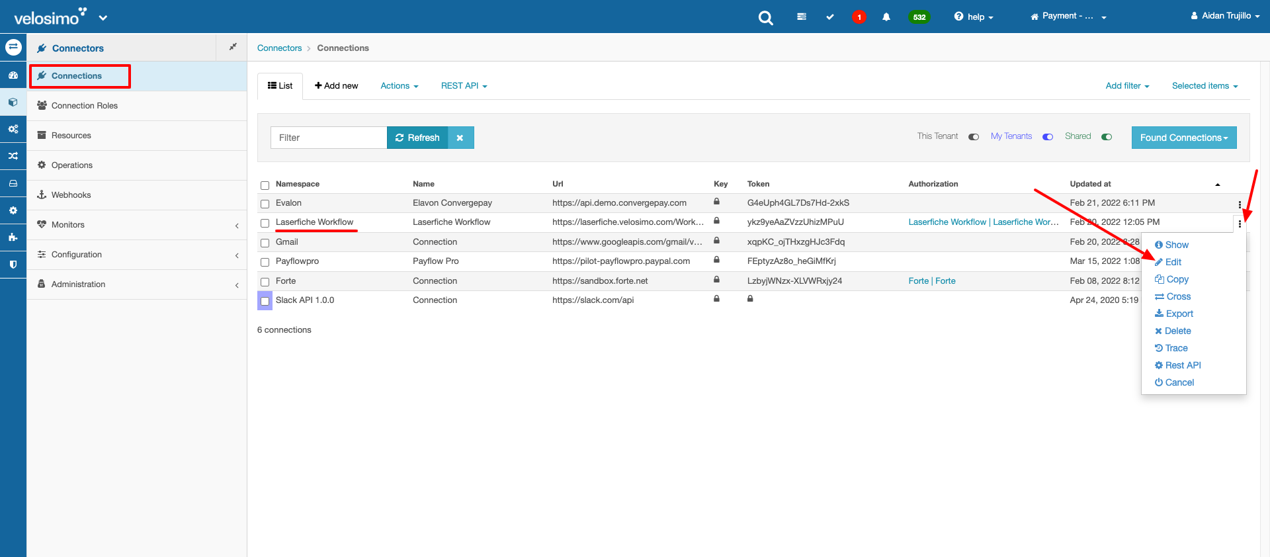Toggle the Shared switch

(x=1107, y=137)
